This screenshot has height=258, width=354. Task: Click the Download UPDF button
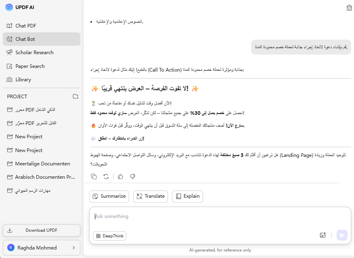click(x=42, y=230)
